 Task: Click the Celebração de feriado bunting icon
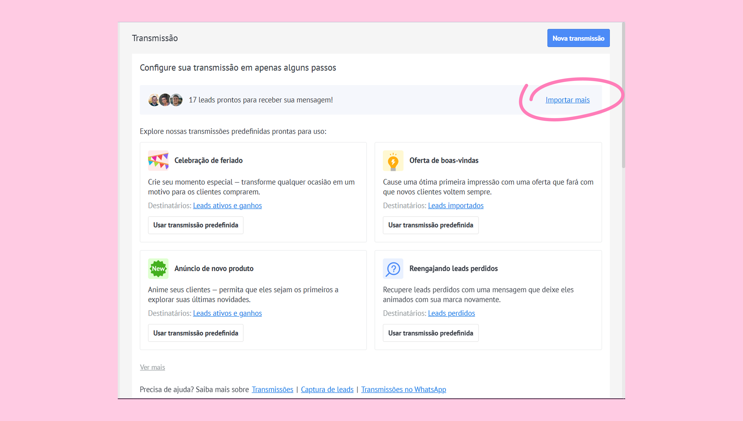[x=158, y=160]
